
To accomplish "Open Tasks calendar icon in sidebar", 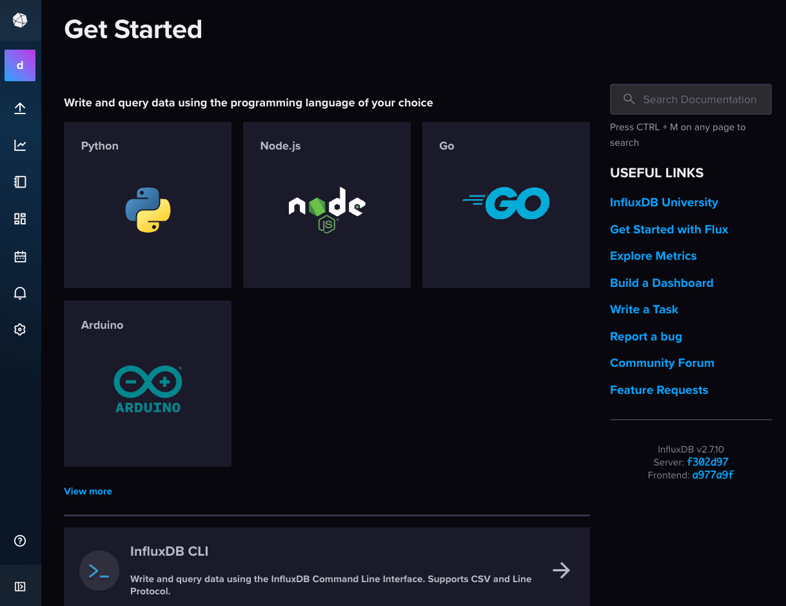I will (x=20, y=257).
